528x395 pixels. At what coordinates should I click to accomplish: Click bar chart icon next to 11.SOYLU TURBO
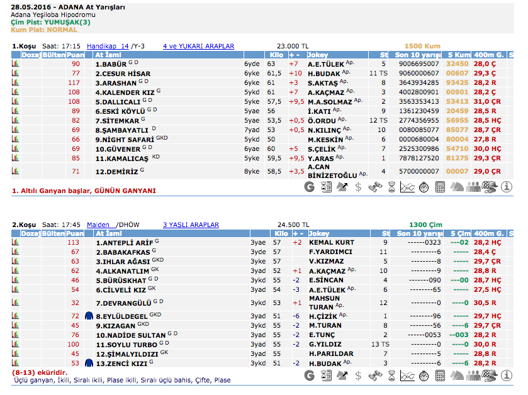pyautogui.click(x=14, y=344)
